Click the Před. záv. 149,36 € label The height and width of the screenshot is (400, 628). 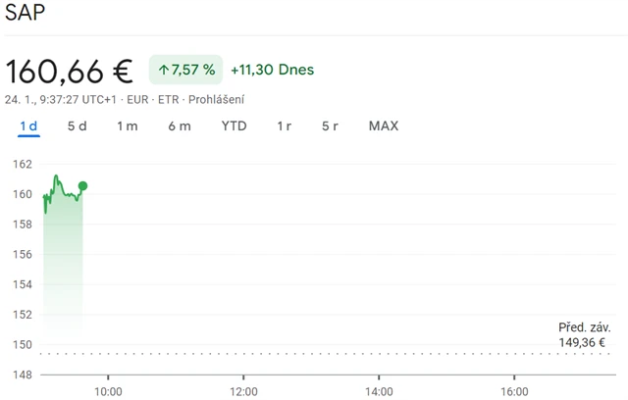(x=583, y=335)
